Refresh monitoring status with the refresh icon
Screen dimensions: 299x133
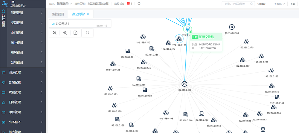point(139,4)
